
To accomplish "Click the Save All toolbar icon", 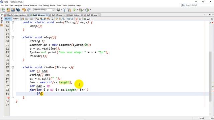I will pyautogui.click(x=18, y=10).
